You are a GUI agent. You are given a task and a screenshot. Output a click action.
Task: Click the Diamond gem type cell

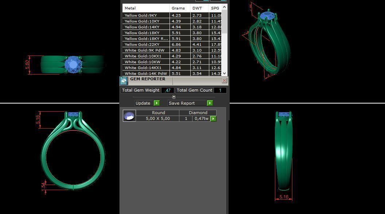click(198, 113)
